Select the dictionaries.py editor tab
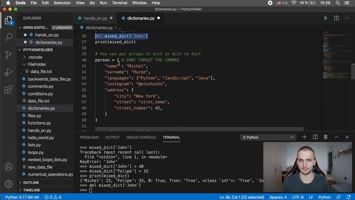 [x=141, y=18]
